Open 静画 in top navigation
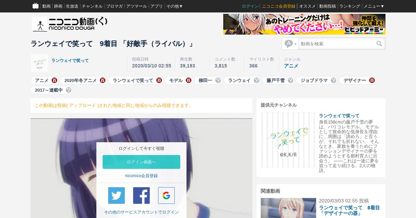Screen dimensions: 416x218 pos(58,6)
